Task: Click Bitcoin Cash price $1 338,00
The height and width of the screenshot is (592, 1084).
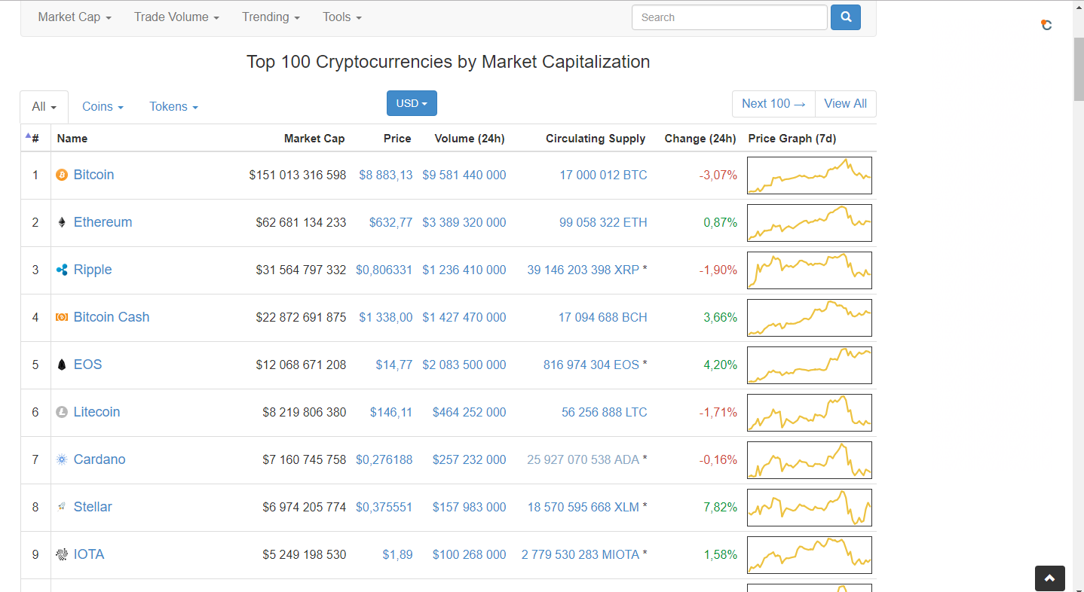Action: point(386,317)
